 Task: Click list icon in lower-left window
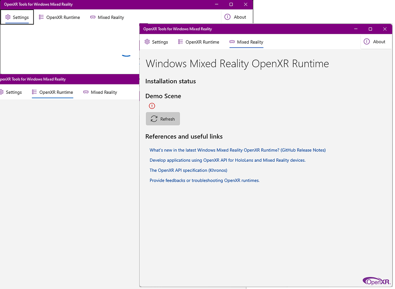[x=34, y=92]
